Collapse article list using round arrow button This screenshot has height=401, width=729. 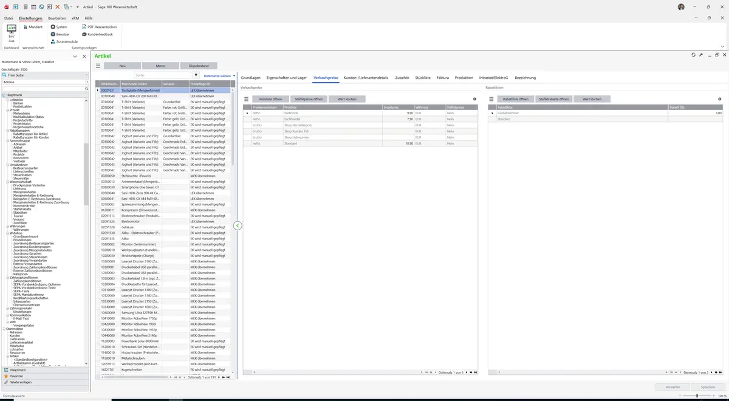[238, 225]
